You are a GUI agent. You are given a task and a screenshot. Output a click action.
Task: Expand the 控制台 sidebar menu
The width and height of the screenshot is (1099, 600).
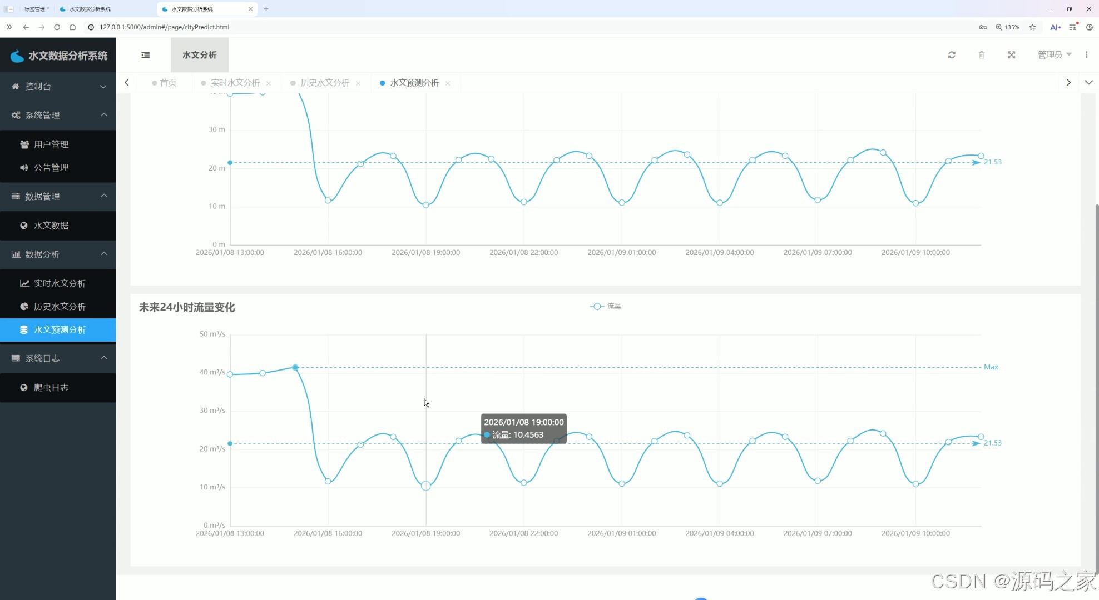(58, 87)
